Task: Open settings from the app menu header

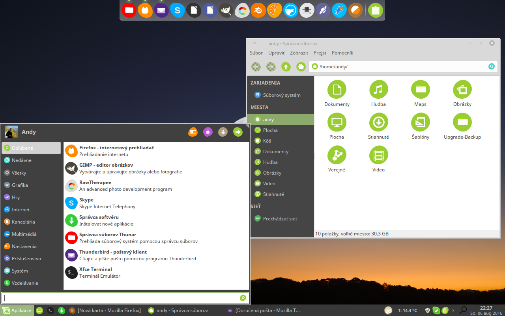Action: pos(193,132)
